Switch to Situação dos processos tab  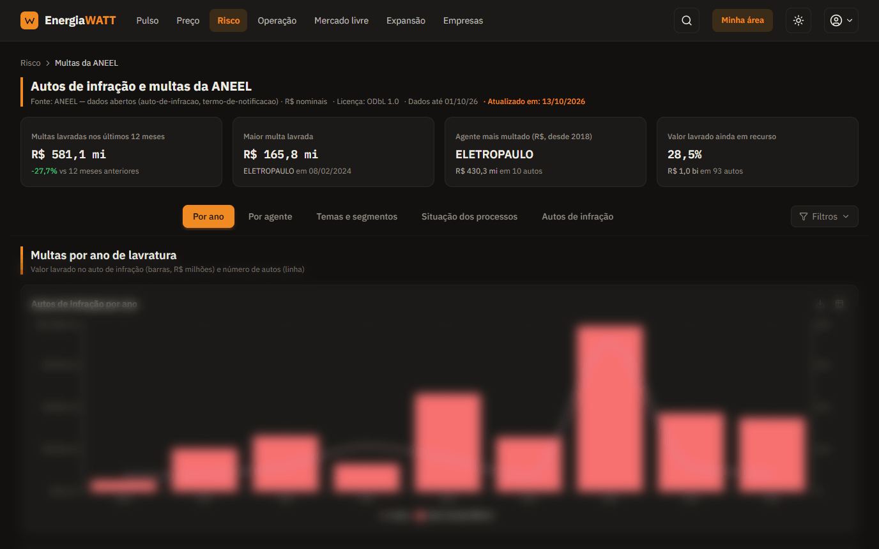click(470, 216)
